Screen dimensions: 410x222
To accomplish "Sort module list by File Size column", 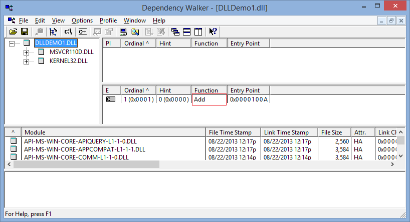I will pos(333,132).
